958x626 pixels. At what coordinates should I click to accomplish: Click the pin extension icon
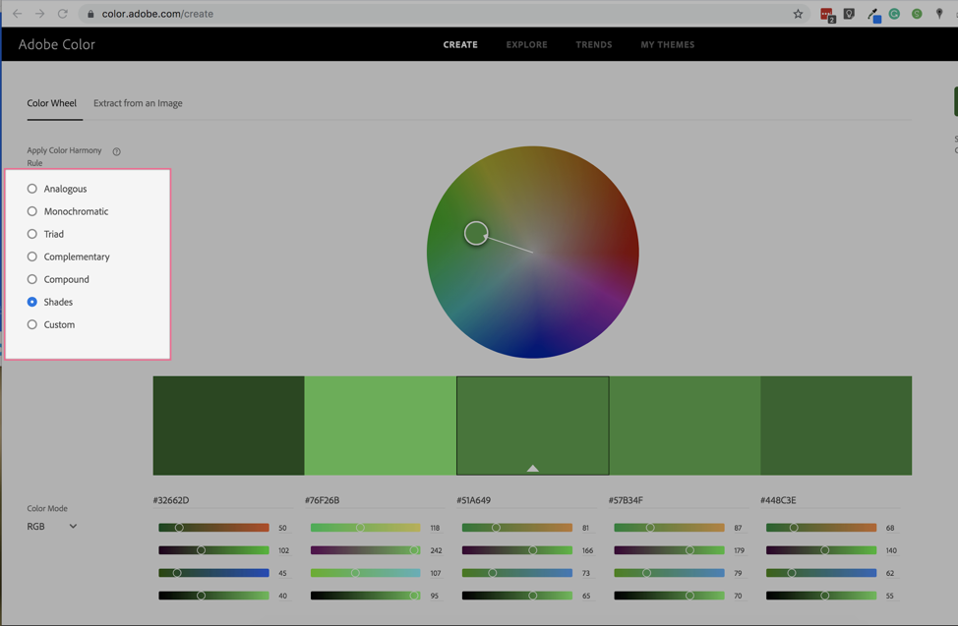[939, 14]
